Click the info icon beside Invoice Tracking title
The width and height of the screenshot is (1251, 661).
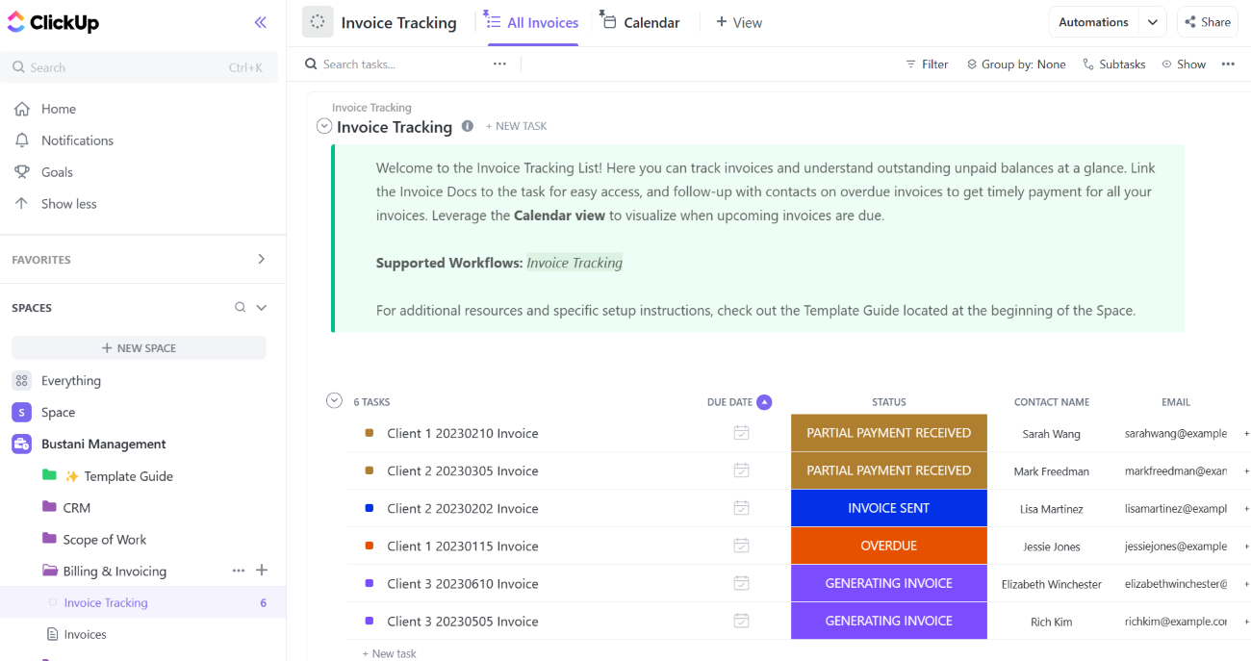[x=468, y=126]
